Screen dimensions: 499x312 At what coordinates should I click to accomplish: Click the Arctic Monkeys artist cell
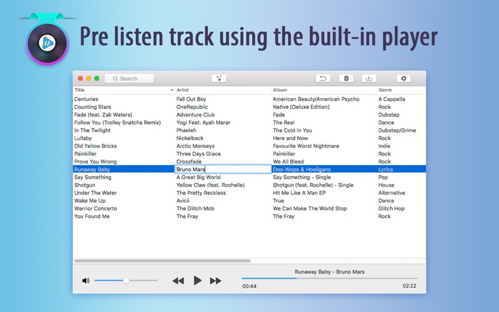(x=195, y=146)
